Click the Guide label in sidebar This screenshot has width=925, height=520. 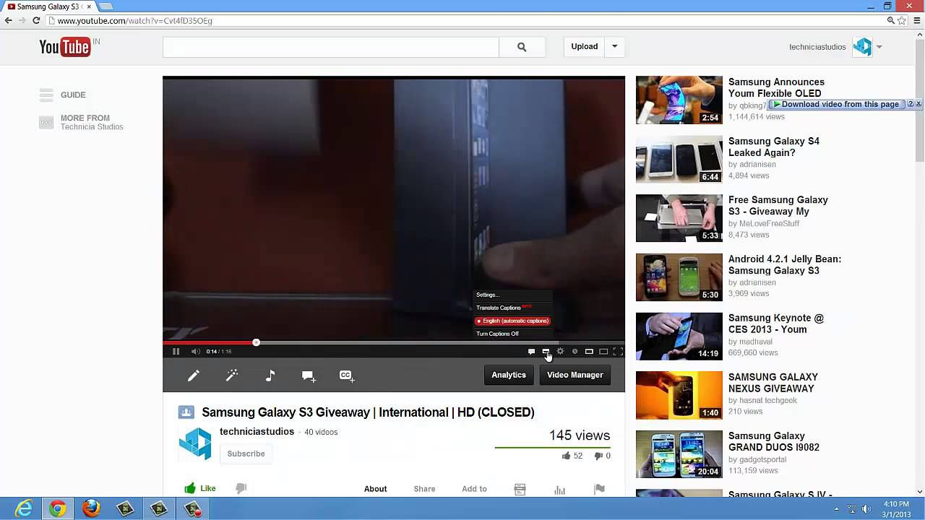click(73, 95)
